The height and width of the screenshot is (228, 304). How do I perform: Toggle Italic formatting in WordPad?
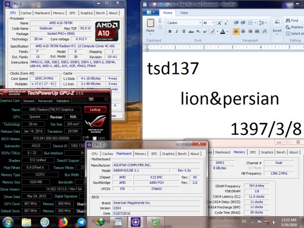point(177,31)
